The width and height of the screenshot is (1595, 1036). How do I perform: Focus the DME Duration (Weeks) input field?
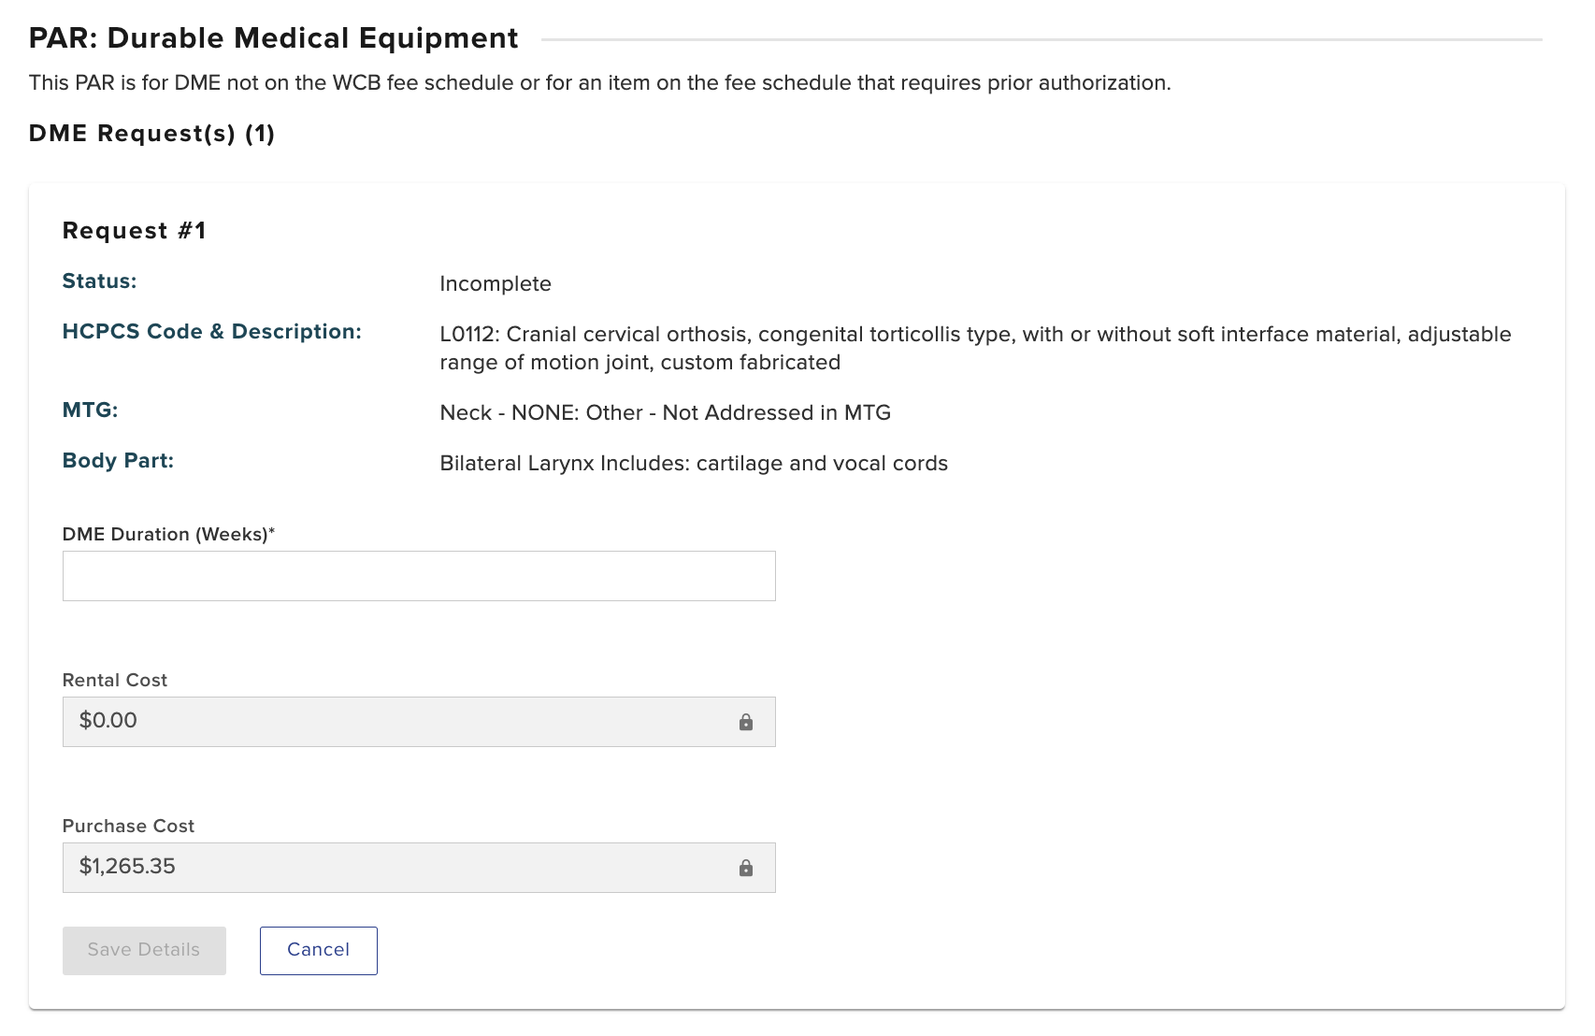419,576
